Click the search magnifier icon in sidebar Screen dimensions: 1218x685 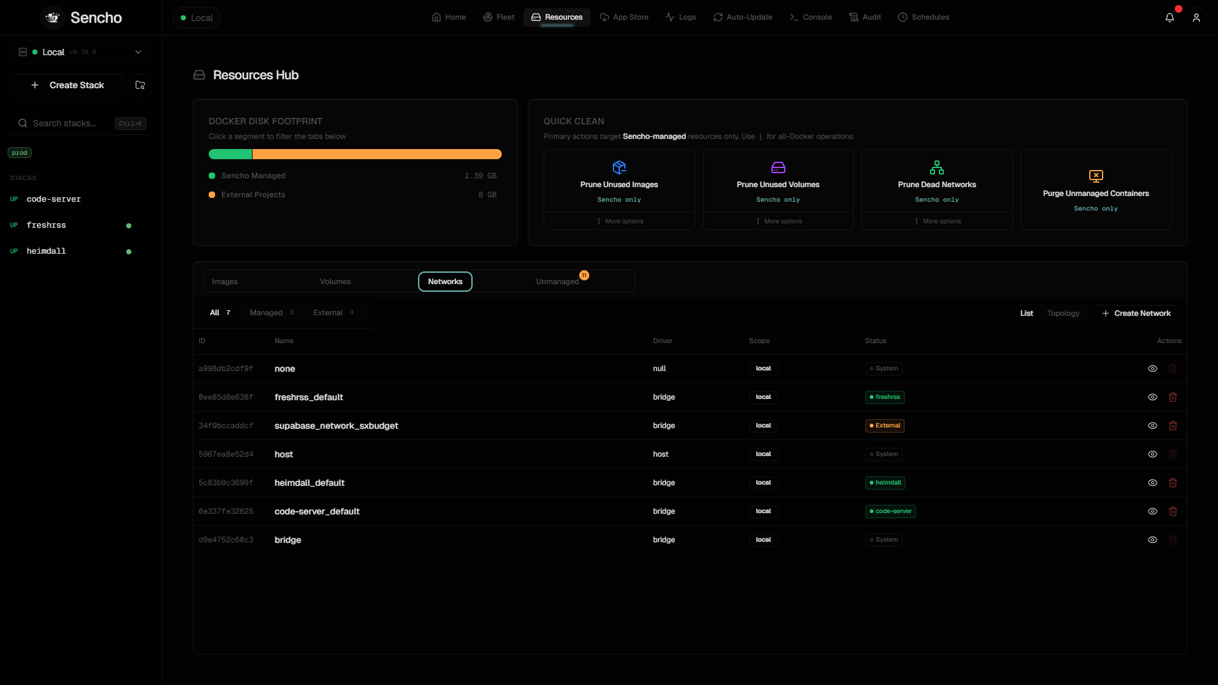coord(23,123)
